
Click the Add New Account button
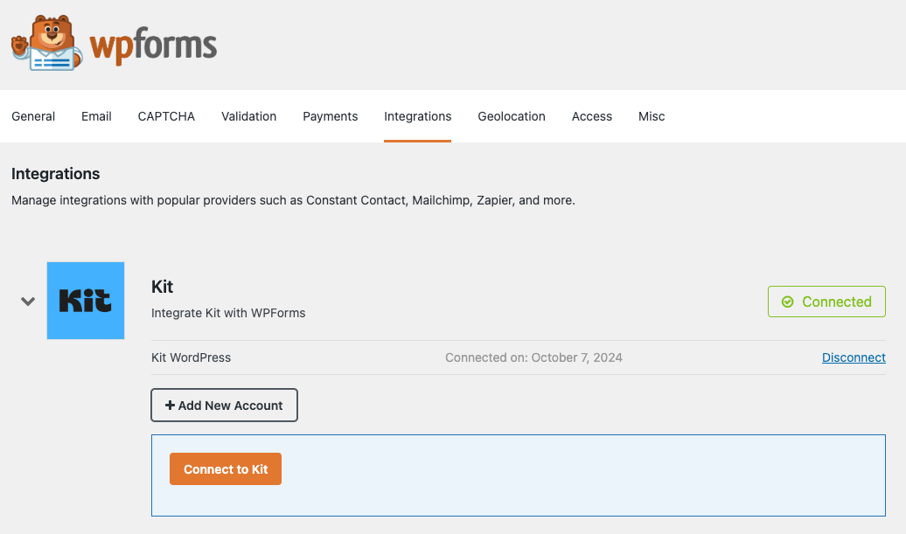click(224, 406)
